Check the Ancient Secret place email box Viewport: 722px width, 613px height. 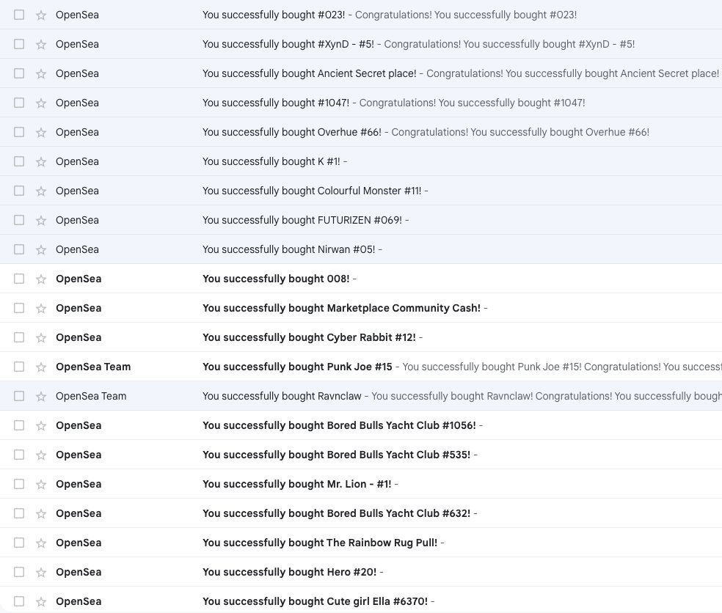[19, 73]
